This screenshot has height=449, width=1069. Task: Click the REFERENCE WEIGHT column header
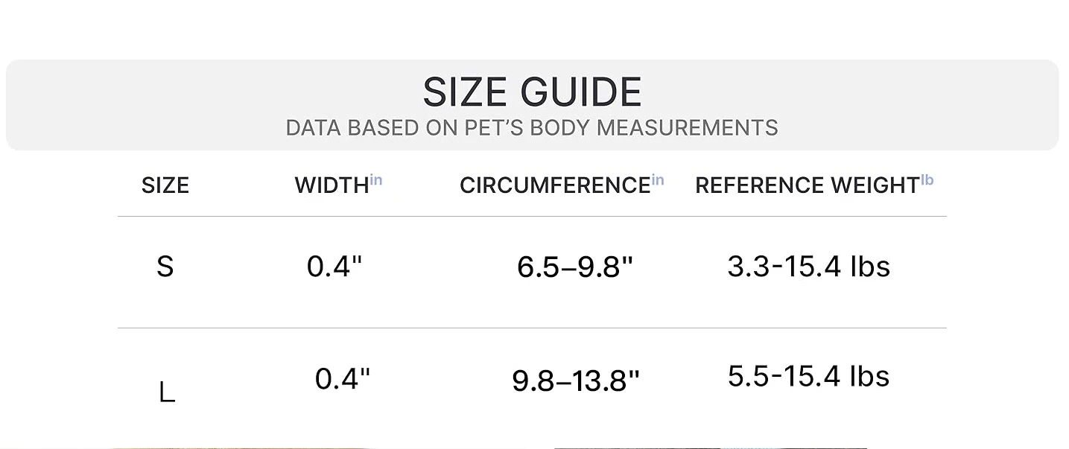point(808,185)
